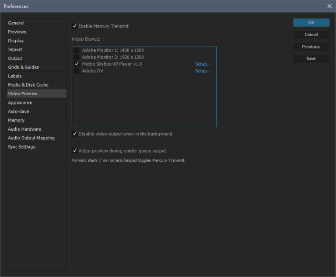Image resolution: width=336 pixels, height=277 pixels.
Task: Enable Adobe Monitor 1 video device
Action: pyautogui.click(x=77, y=51)
